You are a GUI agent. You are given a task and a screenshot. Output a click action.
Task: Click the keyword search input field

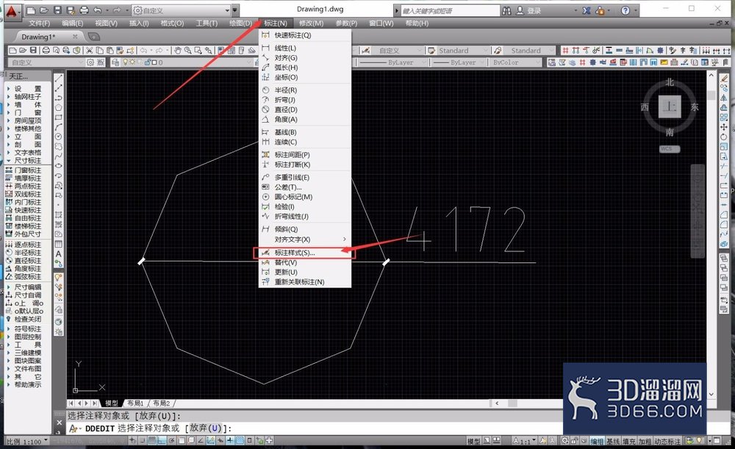coord(449,10)
